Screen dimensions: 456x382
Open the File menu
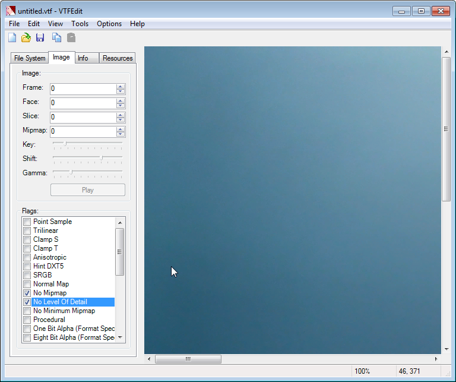14,24
